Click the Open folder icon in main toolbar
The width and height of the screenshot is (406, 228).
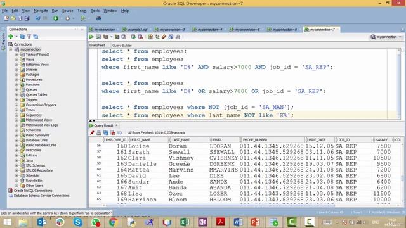click(13, 18)
